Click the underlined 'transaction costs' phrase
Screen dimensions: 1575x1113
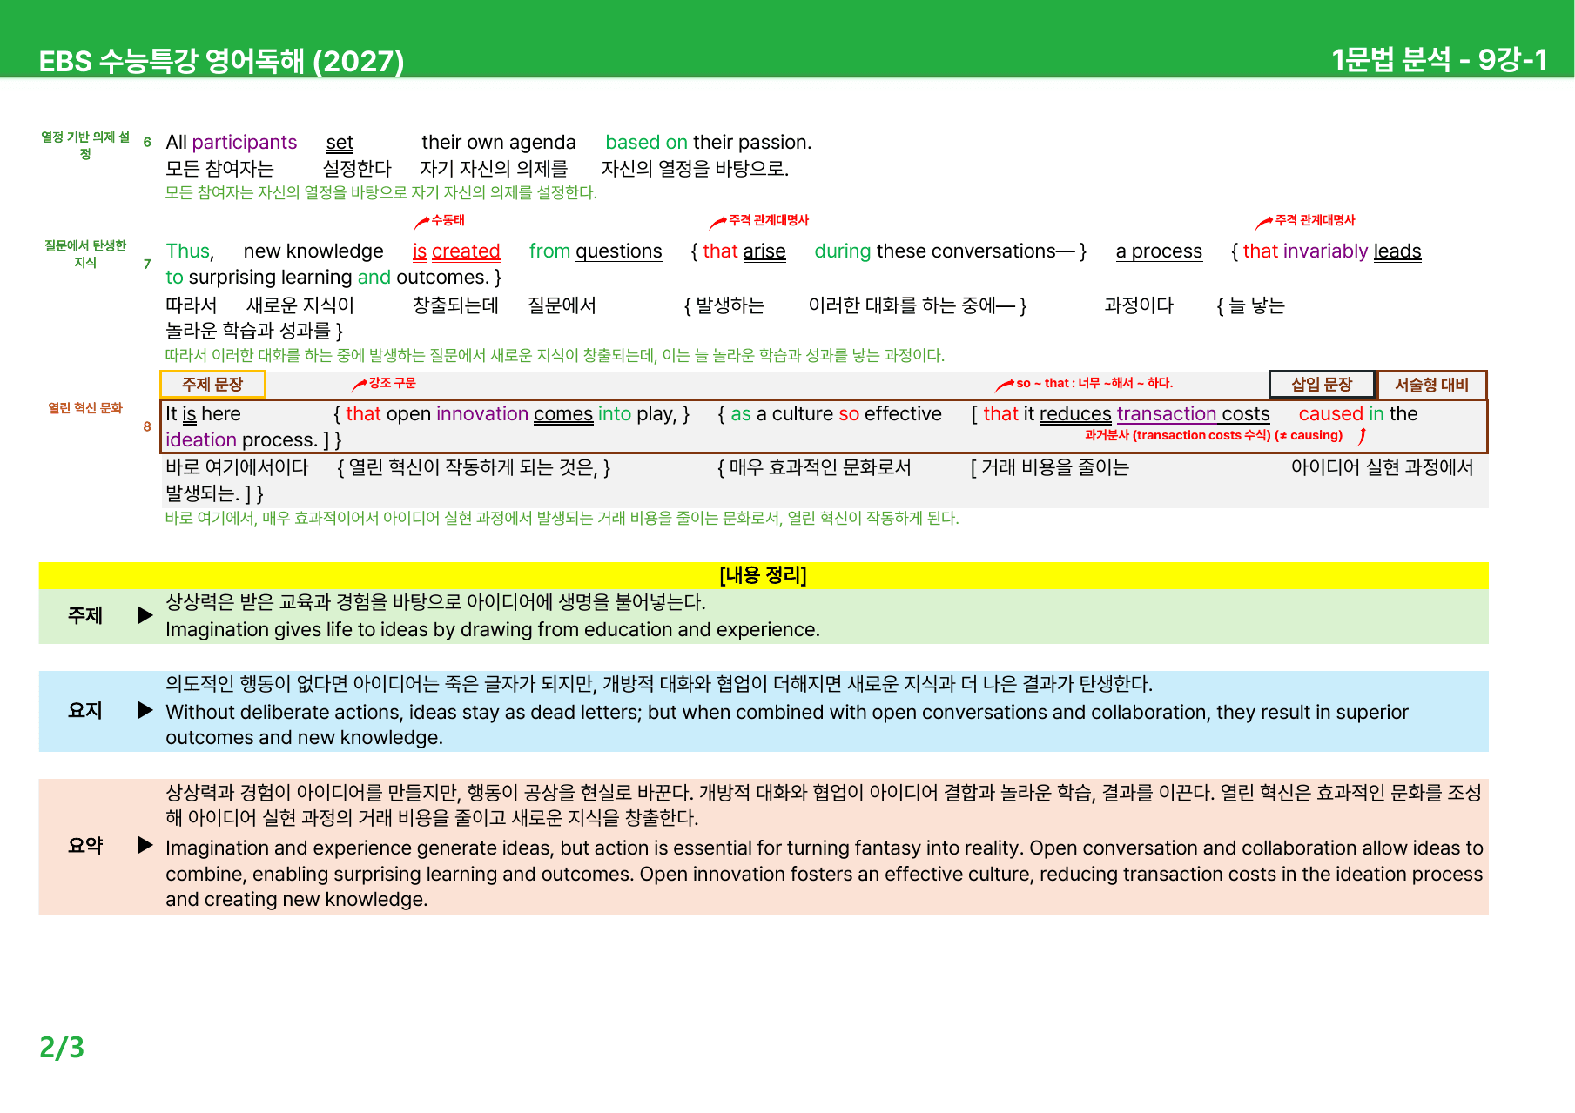click(1193, 414)
